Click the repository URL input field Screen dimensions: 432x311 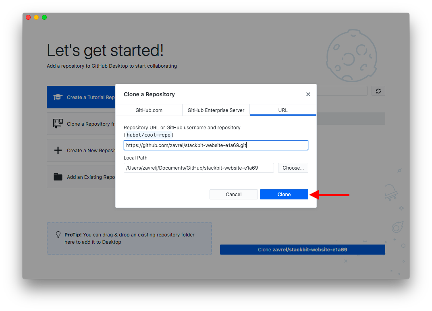(x=216, y=145)
